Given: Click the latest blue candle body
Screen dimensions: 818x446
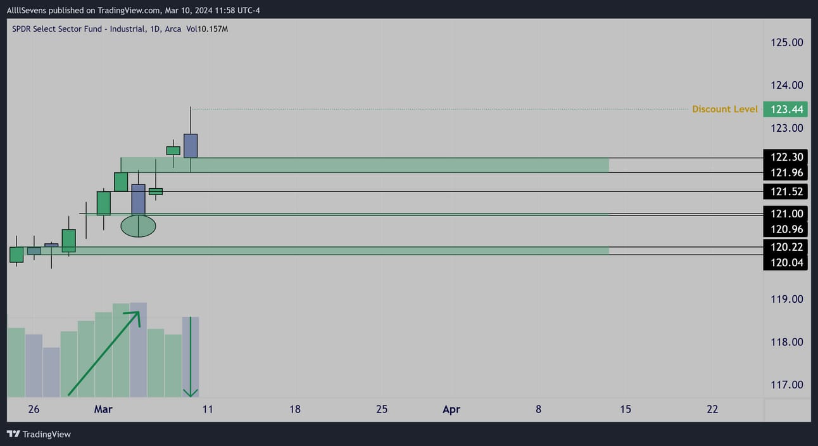Looking at the screenshot, I should [191, 146].
